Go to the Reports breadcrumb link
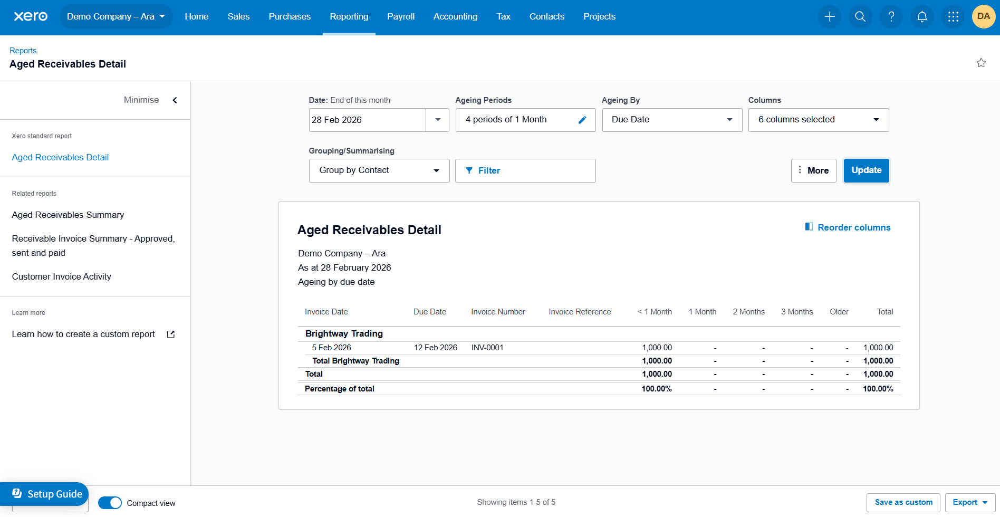Viewport: 1000px width, 517px height. pos(23,51)
